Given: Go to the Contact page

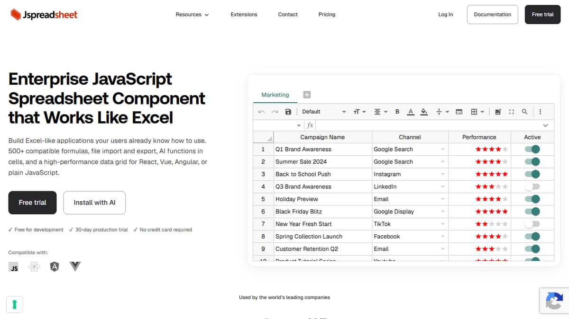Looking at the screenshot, I should pos(288,15).
